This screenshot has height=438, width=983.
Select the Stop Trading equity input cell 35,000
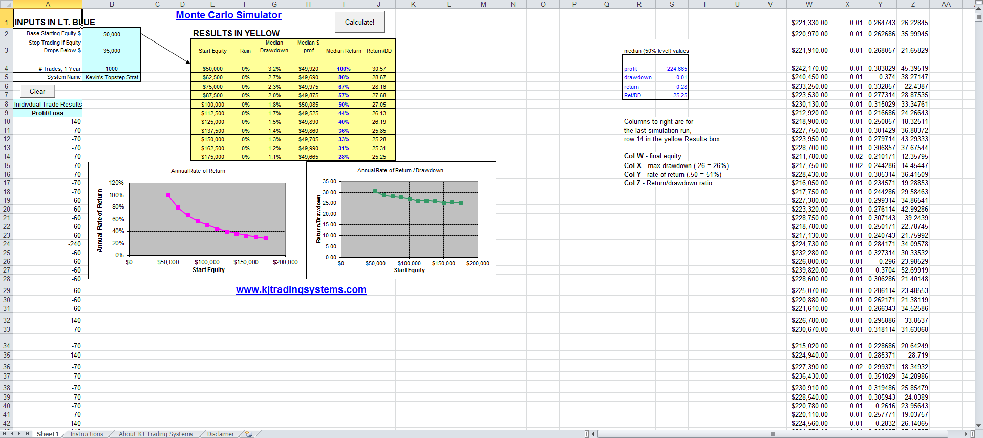112,47
